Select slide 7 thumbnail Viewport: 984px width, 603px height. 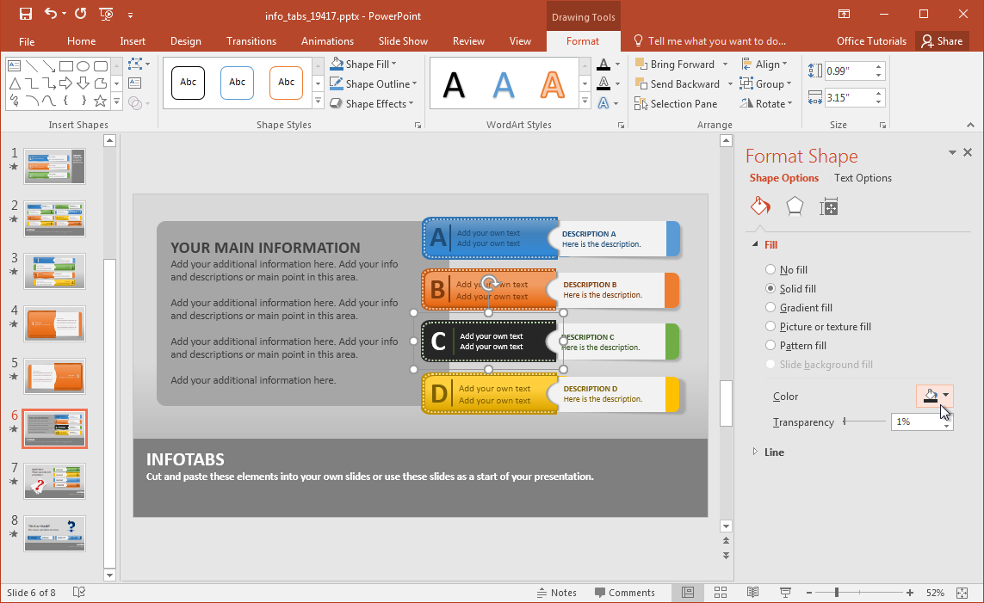click(55, 481)
